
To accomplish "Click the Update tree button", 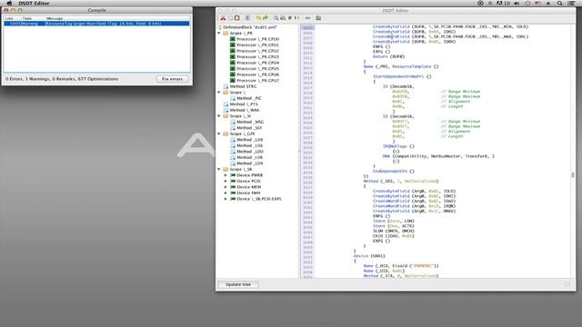I will click(x=238, y=284).
